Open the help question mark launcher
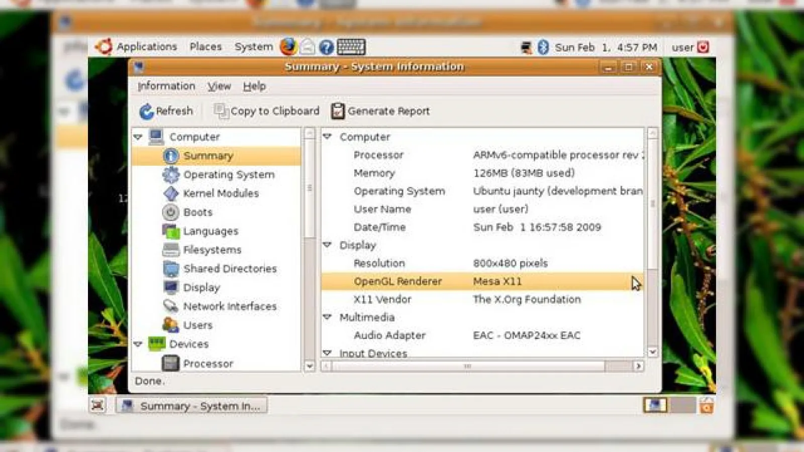This screenshot has height=452, width=804. (x=327, y=47)
